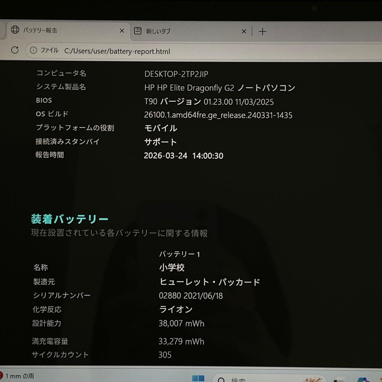Click the site info icon beside ファイル

coord(33,50)
